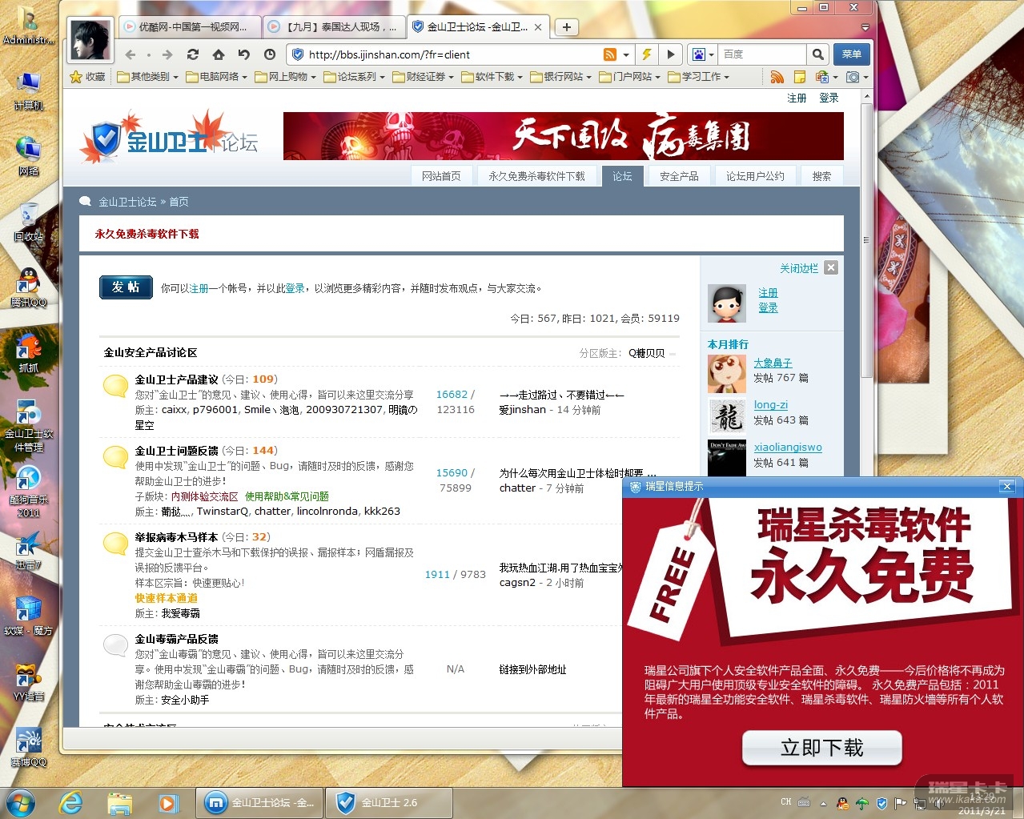Click the 收藏 favorites star
This screenshot has height=819, width=1024.
88,77
